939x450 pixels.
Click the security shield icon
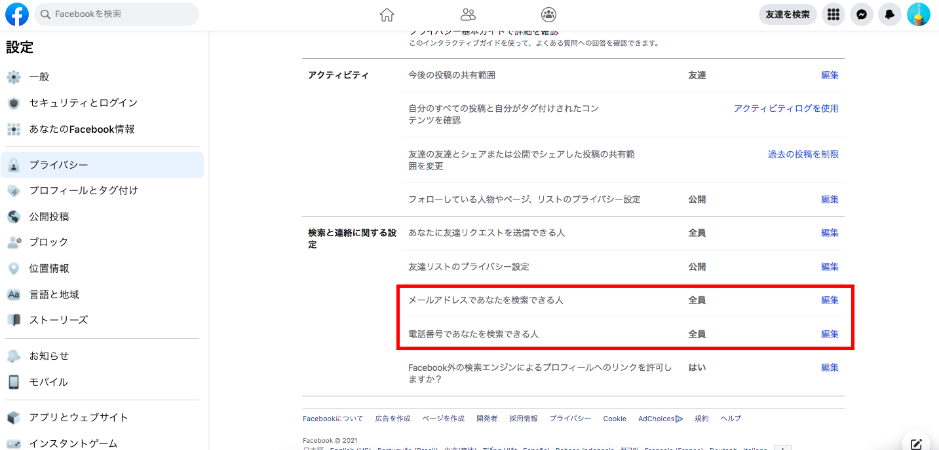tap(14, 103)
